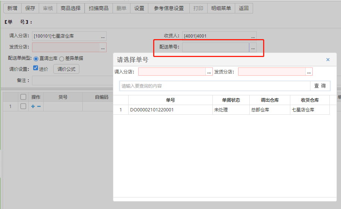Close the 请选择单号 dialog
This screenshot has width=341, height=209.
328,60
